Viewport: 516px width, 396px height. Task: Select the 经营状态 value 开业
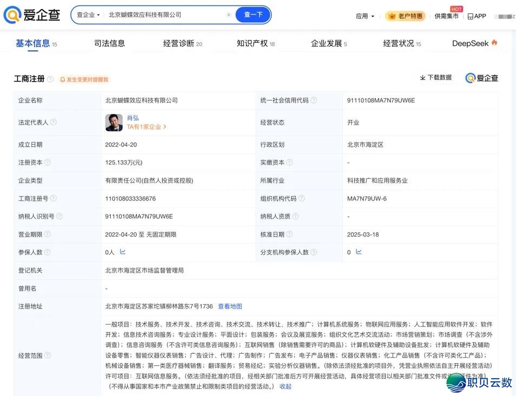click(353, 123)
